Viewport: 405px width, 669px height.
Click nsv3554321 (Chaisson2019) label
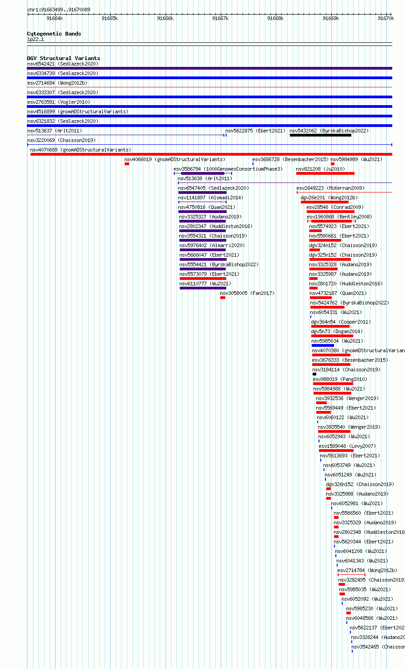point(213,236)
